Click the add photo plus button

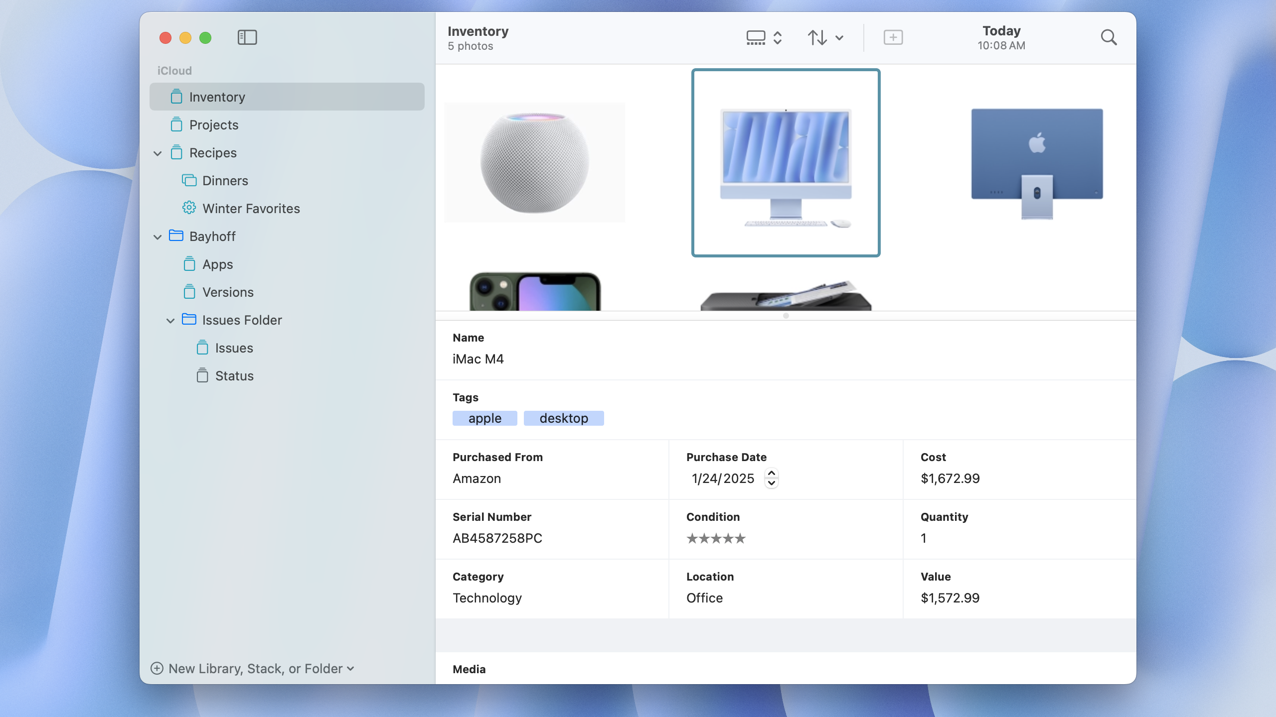[893, 37]
